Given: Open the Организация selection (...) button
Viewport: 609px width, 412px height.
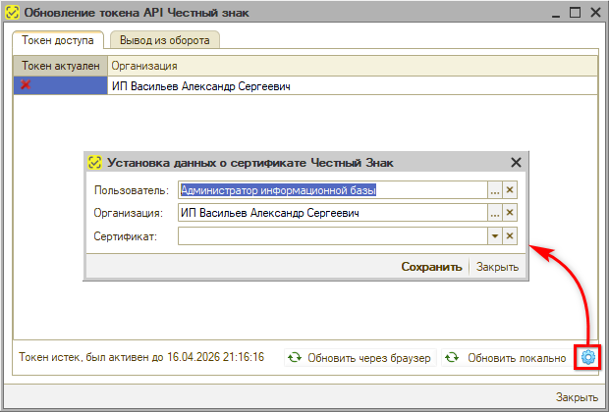Looking at the screenshot, I should click(x=495, y=213).
